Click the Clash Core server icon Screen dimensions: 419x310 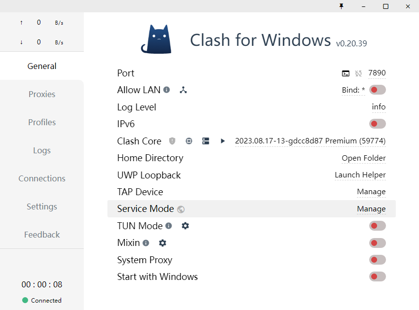click(206, 141)
